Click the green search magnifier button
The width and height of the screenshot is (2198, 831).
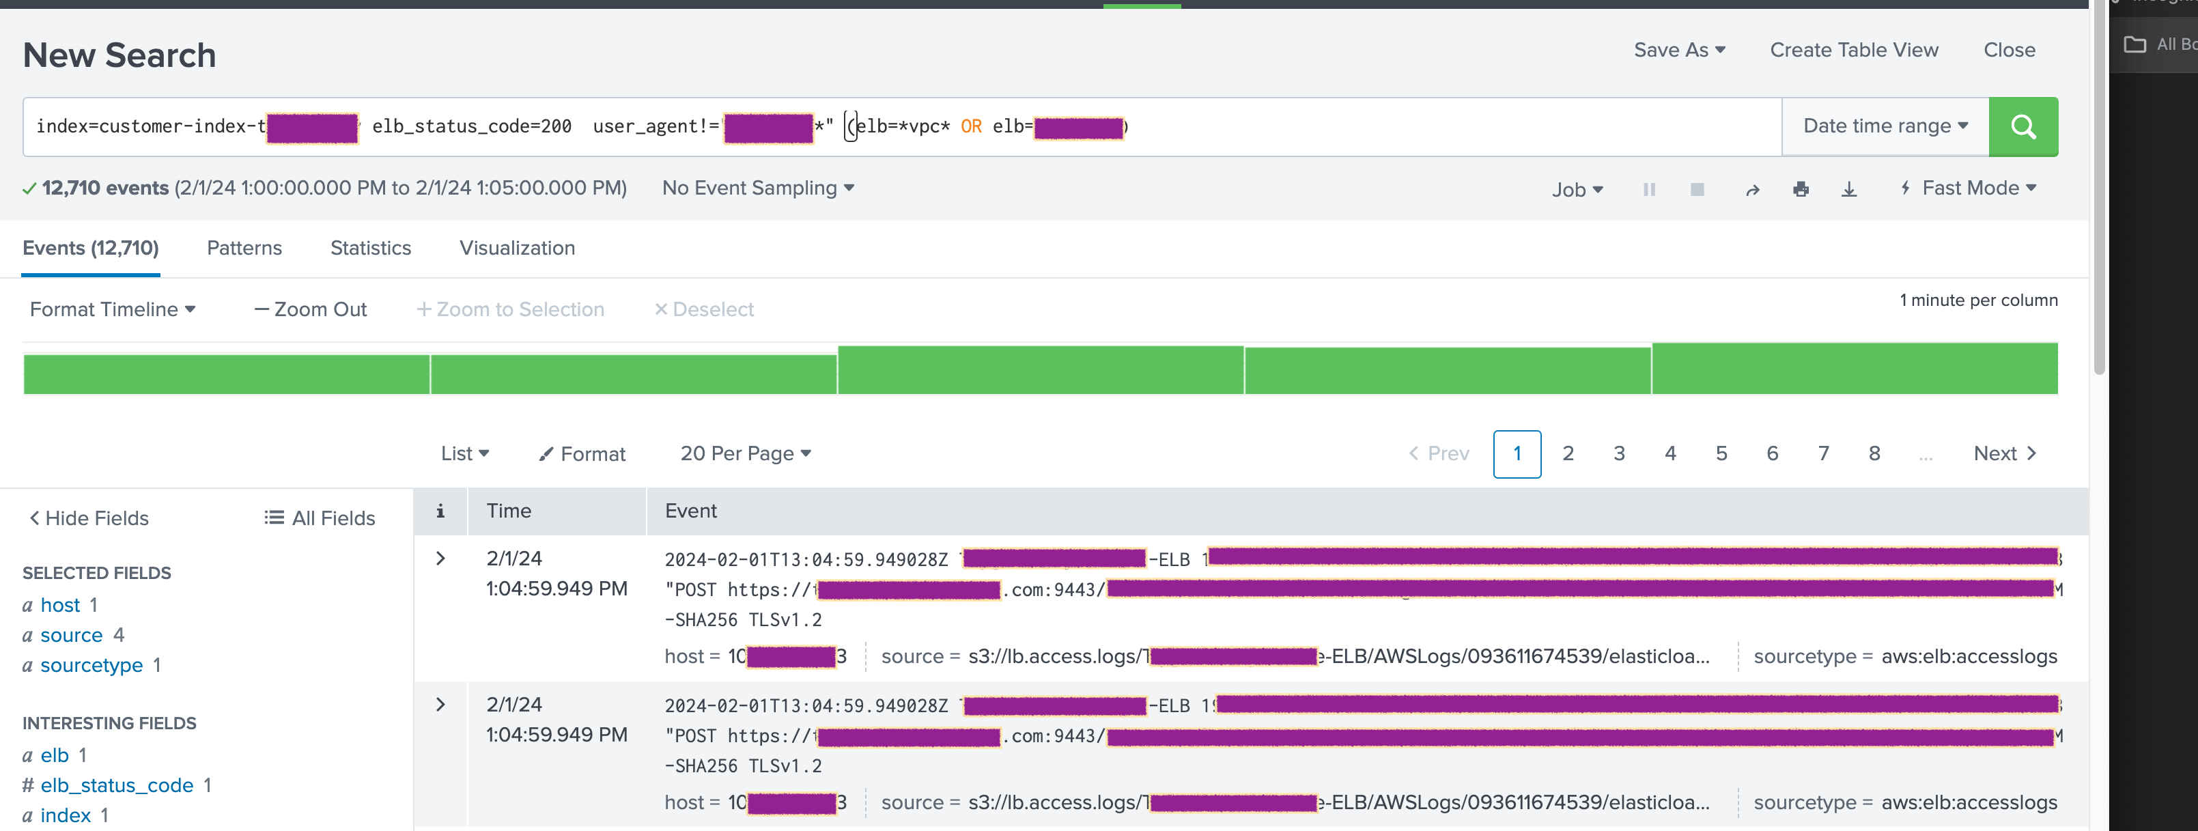tap(2023, 126)
